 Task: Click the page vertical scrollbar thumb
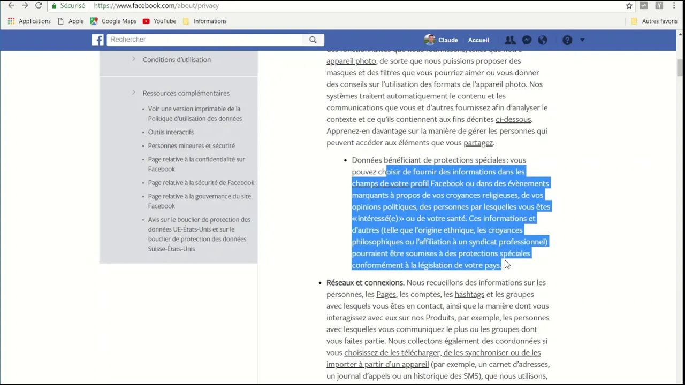point(680,68)
